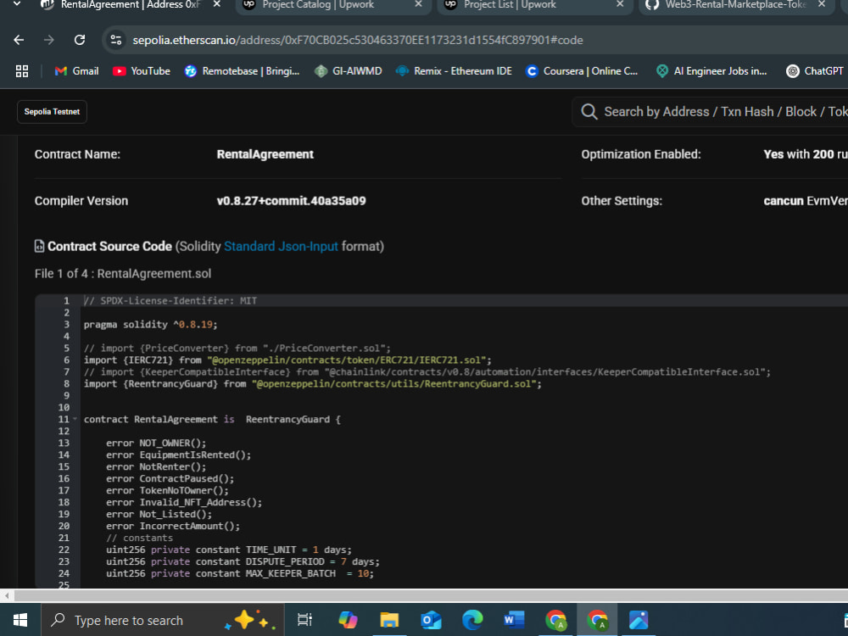Click the cancun EvmVersion setting value
848x636 pixels.
806,201
